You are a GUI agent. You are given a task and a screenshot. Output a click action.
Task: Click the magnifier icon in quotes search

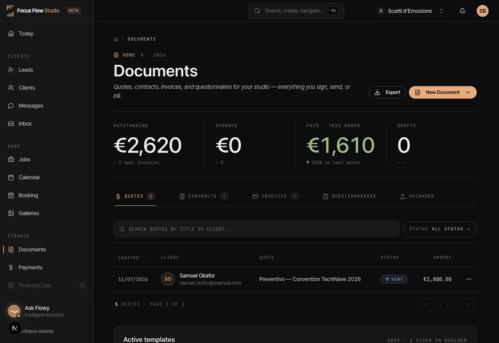(122, 229)
